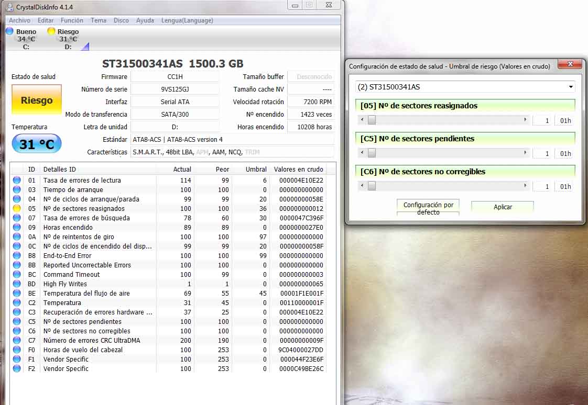Click the status orb for Nº de sectores pendientes row
Screen dimensions: 588x405
[17, 321]
